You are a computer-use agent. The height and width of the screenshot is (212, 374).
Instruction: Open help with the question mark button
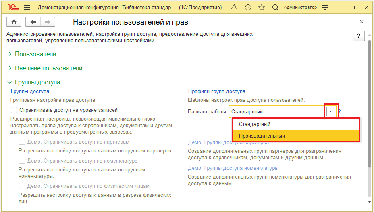(x=359, y=36)
